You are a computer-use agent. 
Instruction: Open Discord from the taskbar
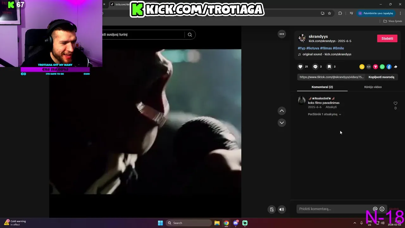[235, 223]
